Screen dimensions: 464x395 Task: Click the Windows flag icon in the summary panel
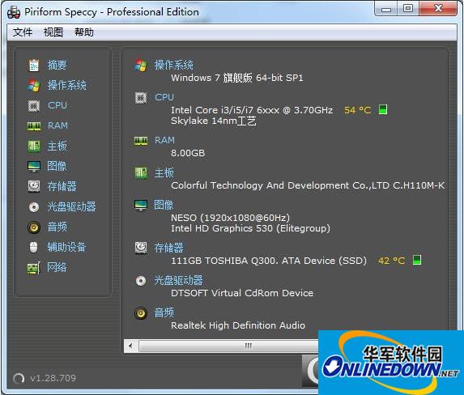141,65
